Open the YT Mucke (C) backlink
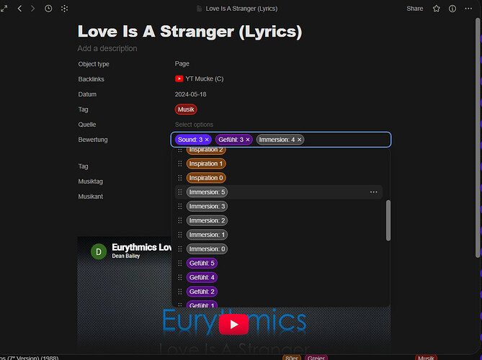 click(199, 79)
